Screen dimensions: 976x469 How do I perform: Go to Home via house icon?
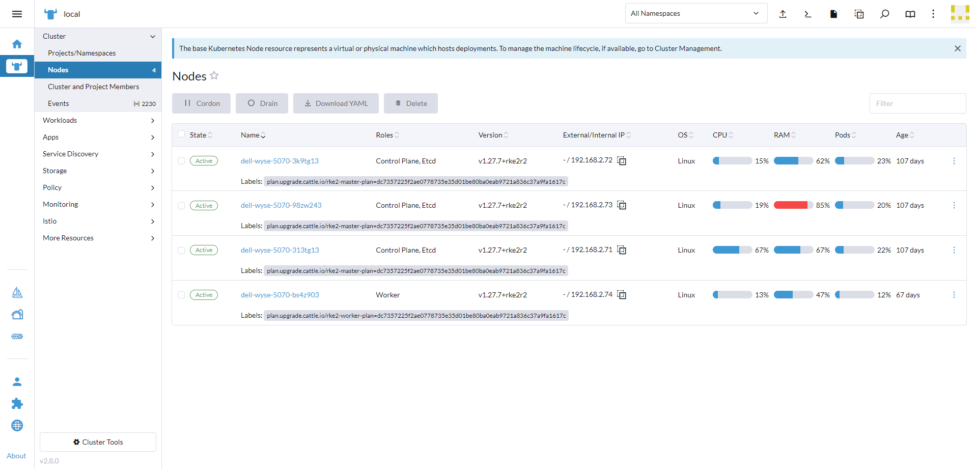[17, 44]
